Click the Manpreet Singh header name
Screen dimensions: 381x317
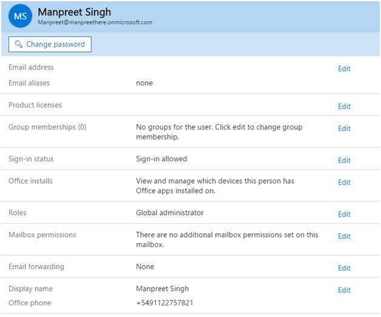click(74, 12)
